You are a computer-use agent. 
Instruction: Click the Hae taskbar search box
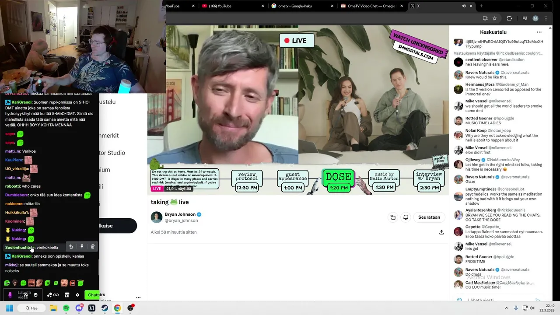tap(31, 308)
